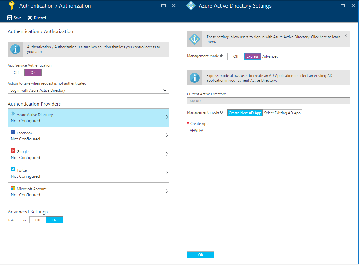Click the info icon in Authentication description banner

point(15,49)
